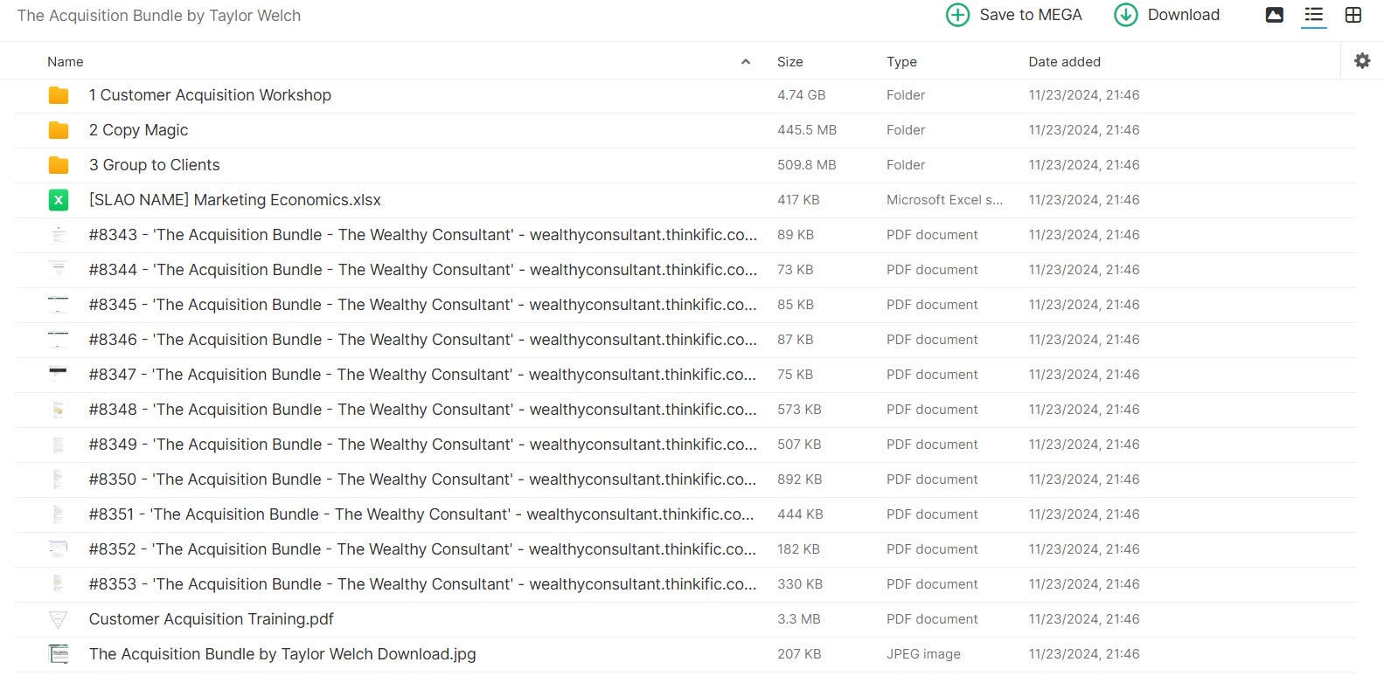Screen dimensions: 1384x676
Task: Click the Download arrow icon
Action: coord(1125,15)
